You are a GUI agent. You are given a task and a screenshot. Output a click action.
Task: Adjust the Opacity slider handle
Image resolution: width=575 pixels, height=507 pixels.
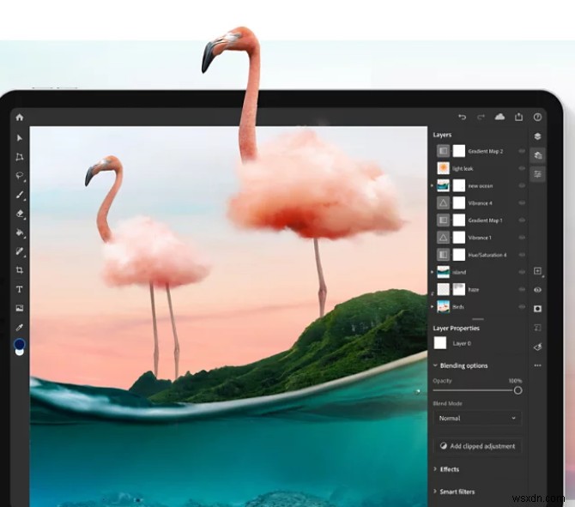[517, 390]
